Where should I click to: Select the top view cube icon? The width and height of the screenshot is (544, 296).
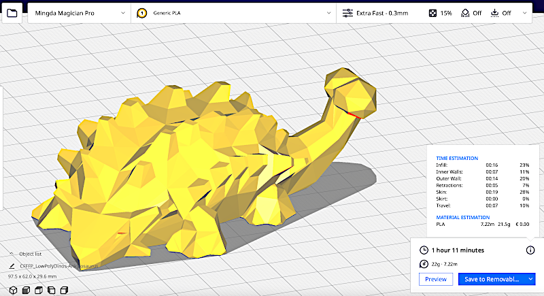click(x=39, y=290)
